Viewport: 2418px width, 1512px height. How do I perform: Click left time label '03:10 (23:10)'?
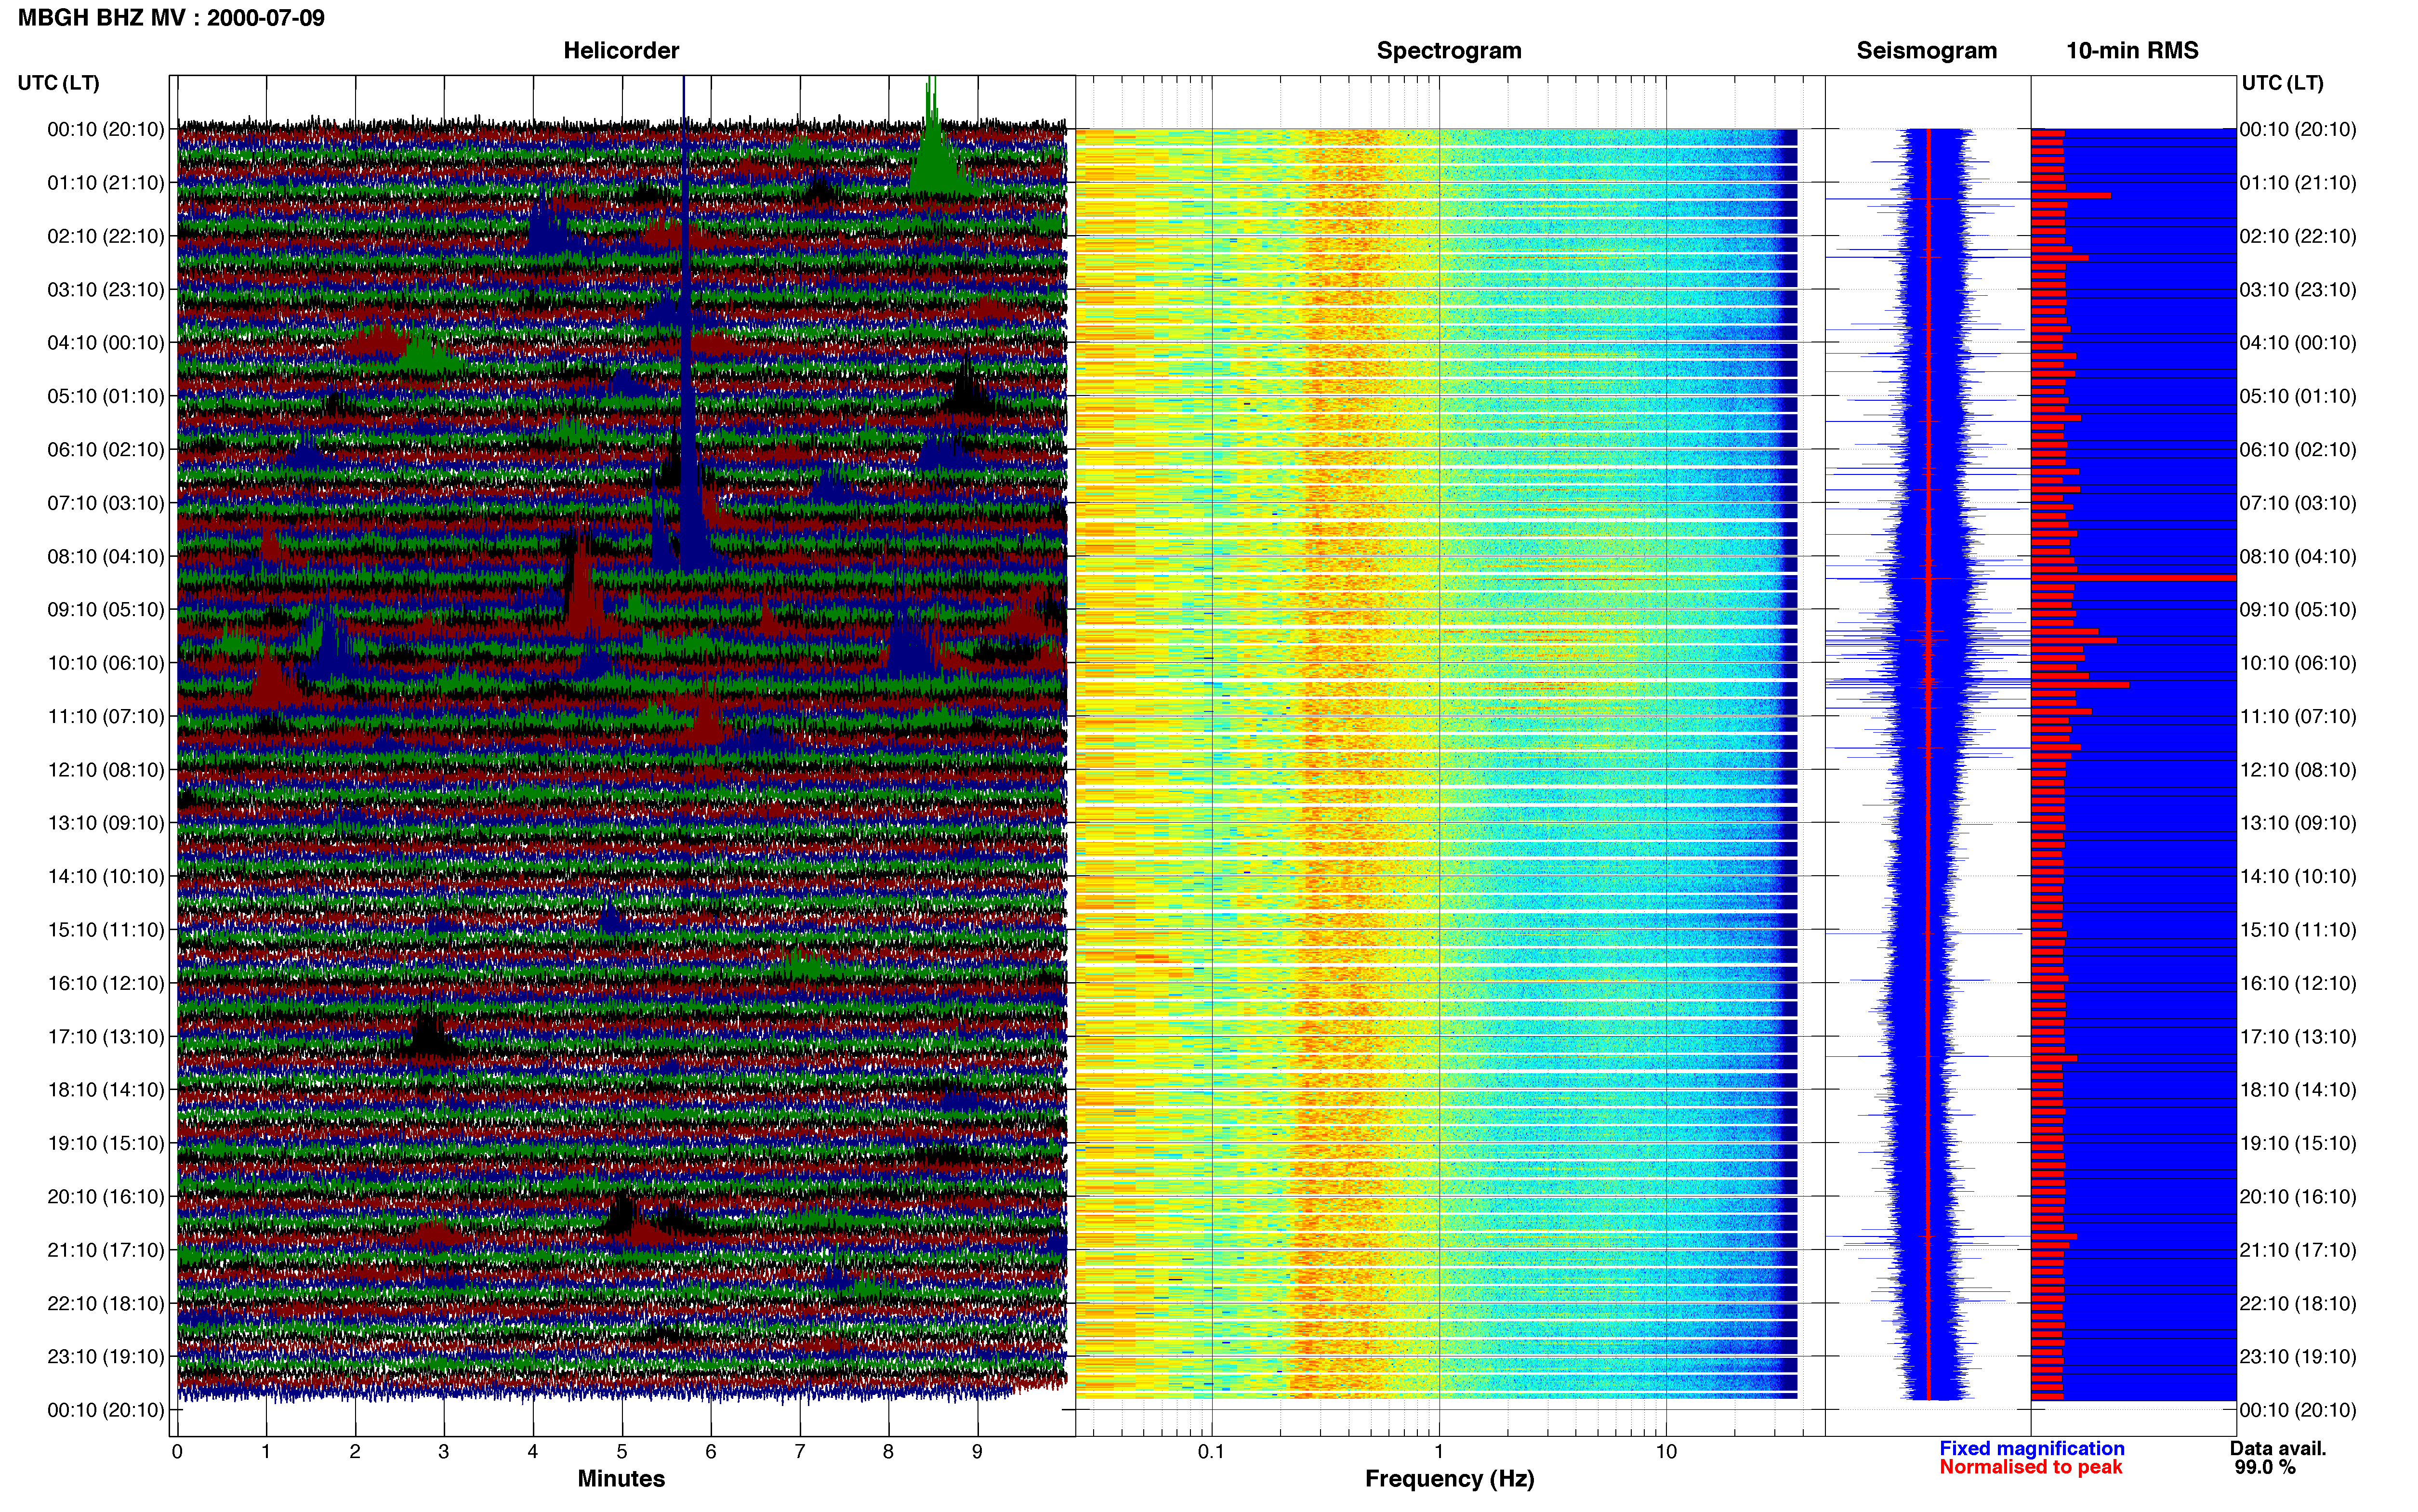point(106,290)
